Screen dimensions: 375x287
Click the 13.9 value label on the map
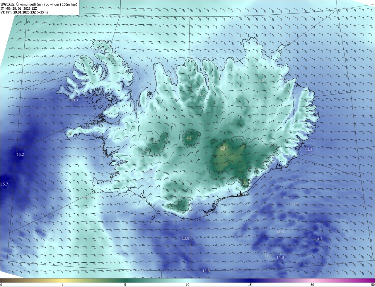(x=185, y=238)
